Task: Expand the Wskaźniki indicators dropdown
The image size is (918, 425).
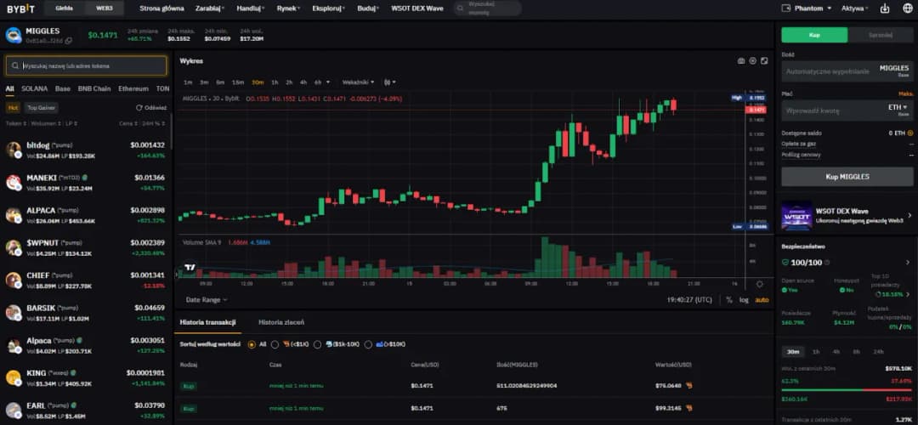Action: click(x=357, y=82)
